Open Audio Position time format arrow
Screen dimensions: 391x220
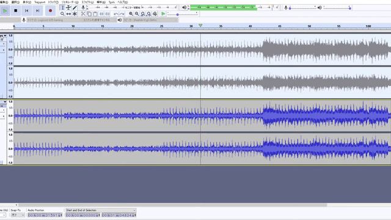click(62, 215)
